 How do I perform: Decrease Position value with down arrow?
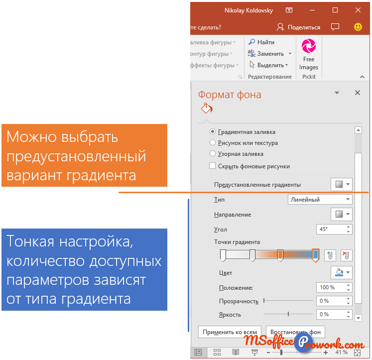pyautogui.click(x=348, y=290)
